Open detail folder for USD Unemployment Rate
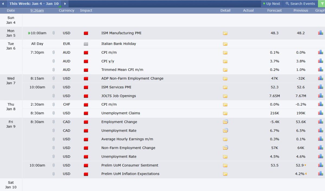325x191 pixels. pyautogui.click(x=225, y=157)
